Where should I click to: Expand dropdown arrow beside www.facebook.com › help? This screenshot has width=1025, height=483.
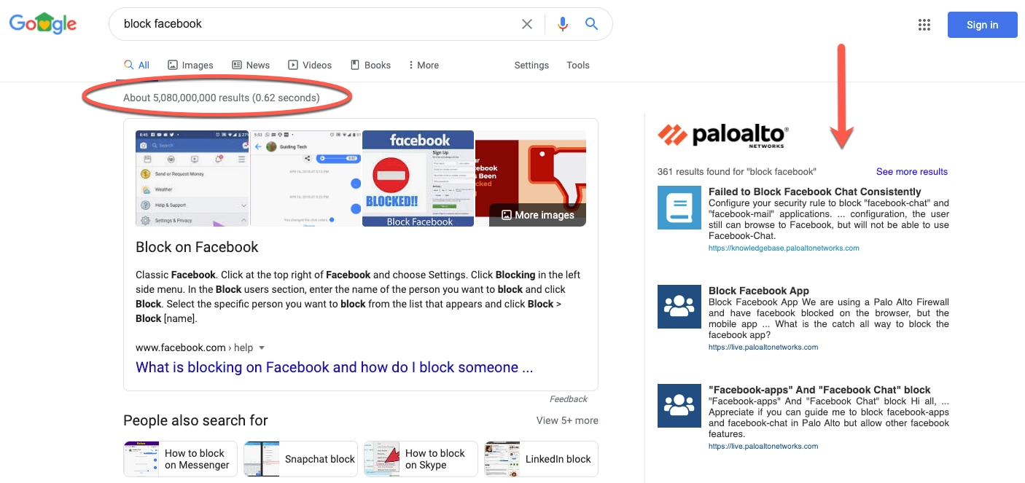click(x=262, y=348)
